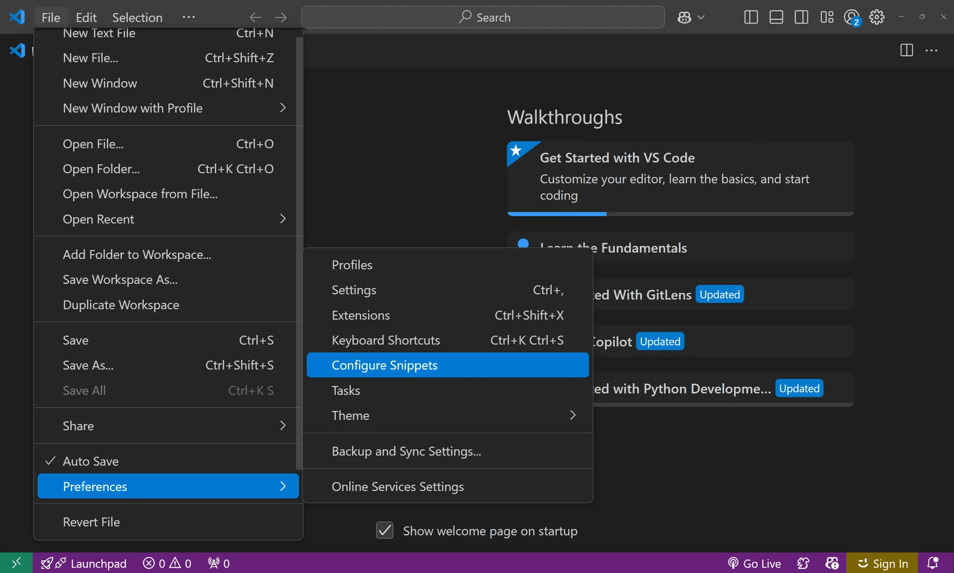954x573 pixels.
Task: Choose Profiles in the submenu
Action: click(448, 264)
